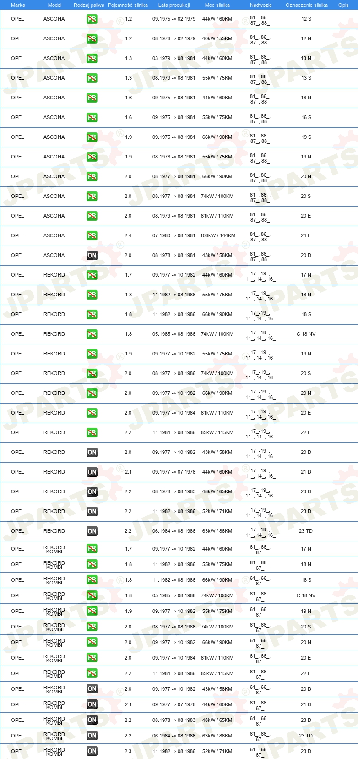Click the dates 03.1979 -> 08.1981

tap(174, 58)
